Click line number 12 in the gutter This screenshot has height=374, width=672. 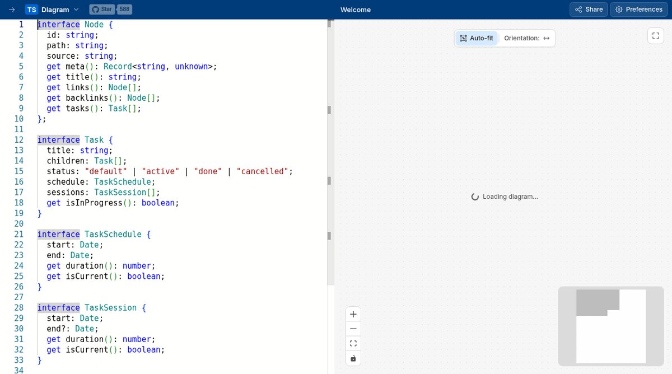coord(19,140)
